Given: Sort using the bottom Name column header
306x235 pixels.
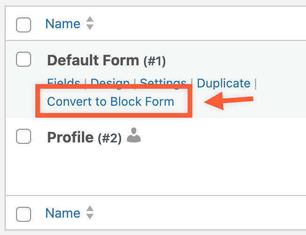Looking at the screenshot, I should (62, 213).
